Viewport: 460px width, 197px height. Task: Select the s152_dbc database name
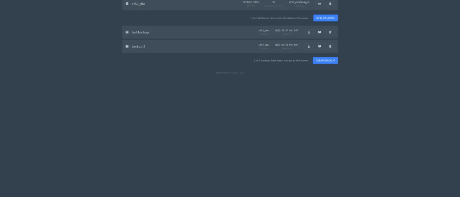138,4
